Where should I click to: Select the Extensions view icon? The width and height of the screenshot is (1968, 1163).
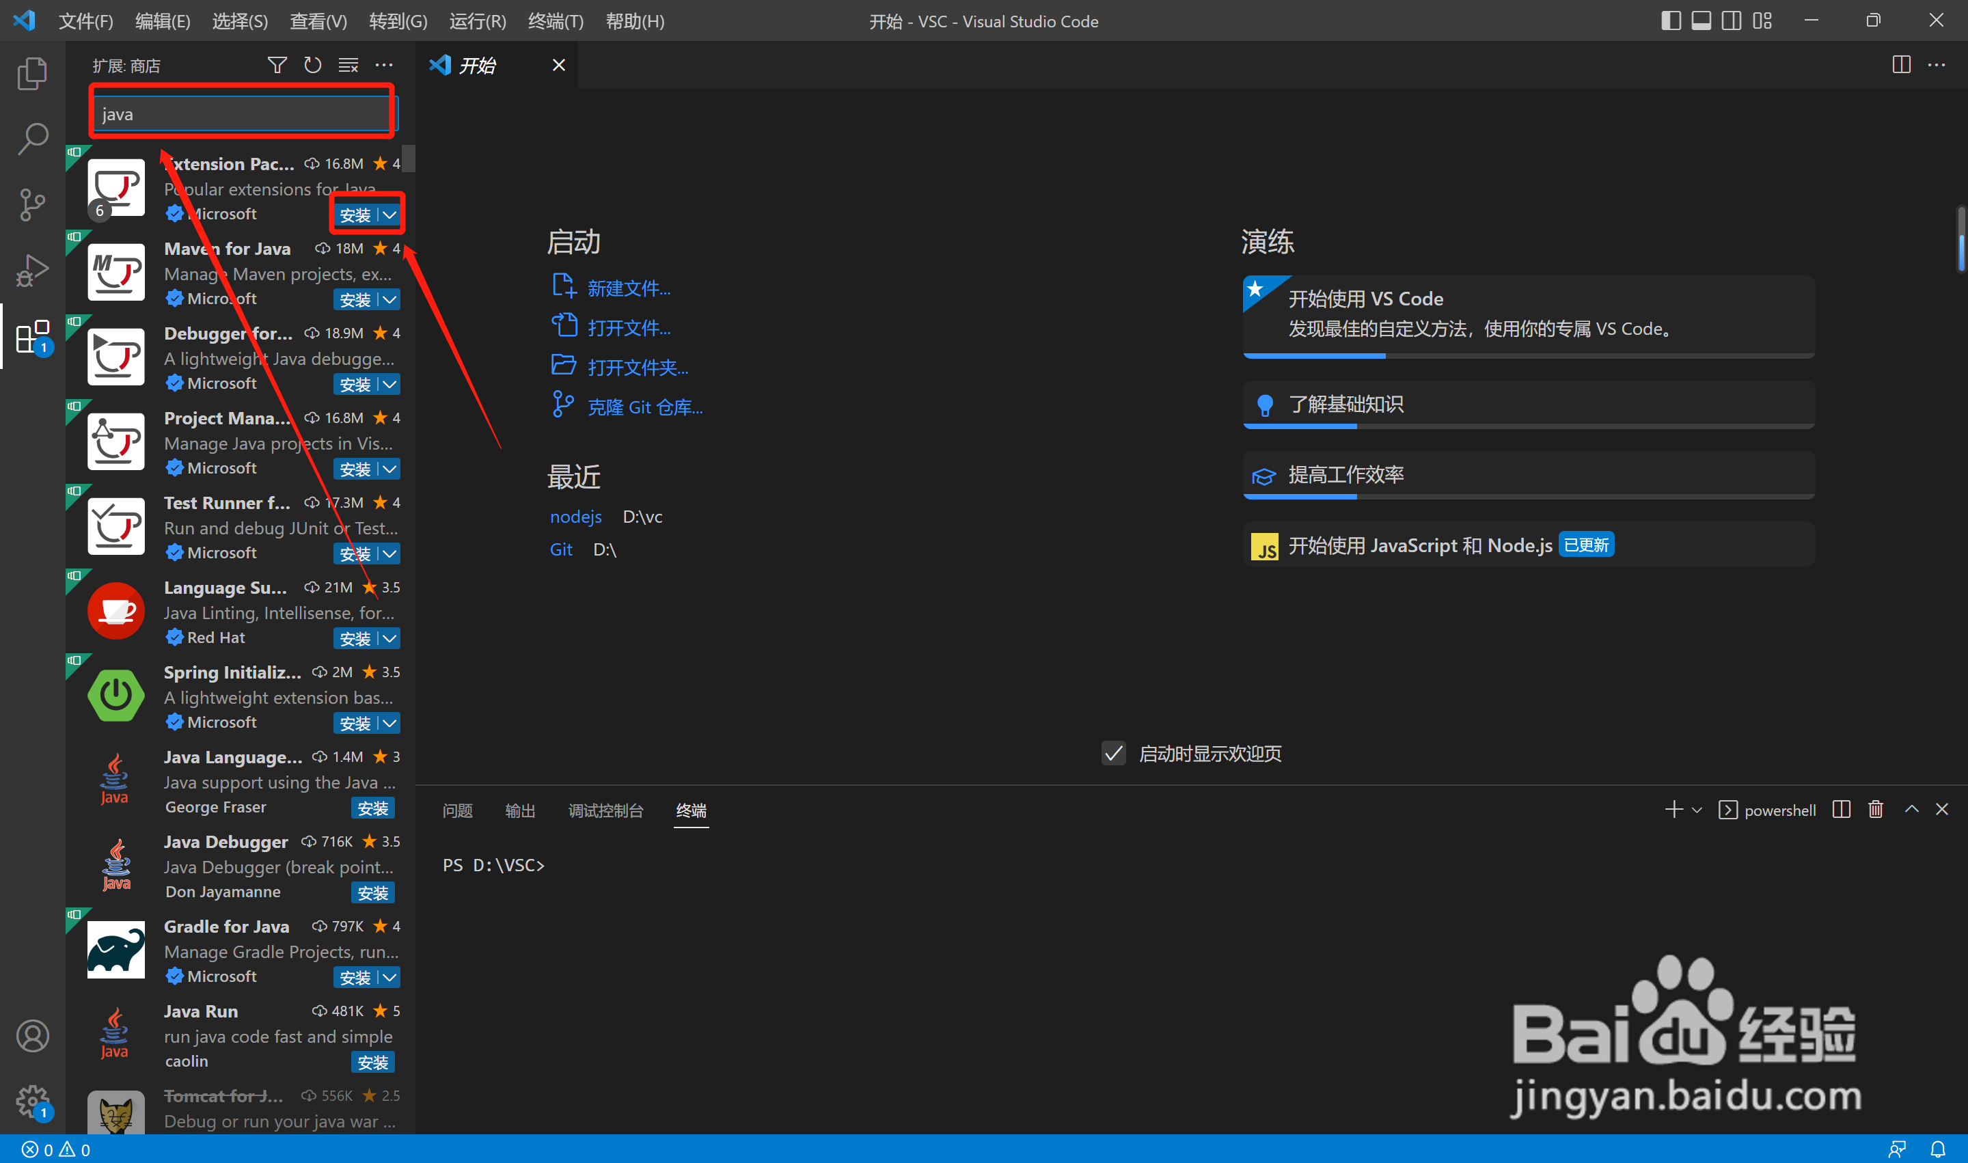coord(32,336)
